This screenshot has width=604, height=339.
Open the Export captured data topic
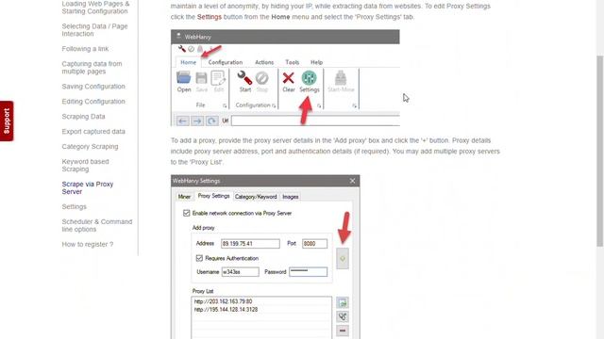(x=93, y=132)
